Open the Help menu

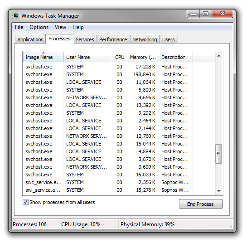coord(78,27)
